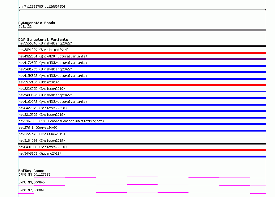Click the thin blue line of nsv3227573
Screen dimensions: 275x197
click(x=142, y=137)
